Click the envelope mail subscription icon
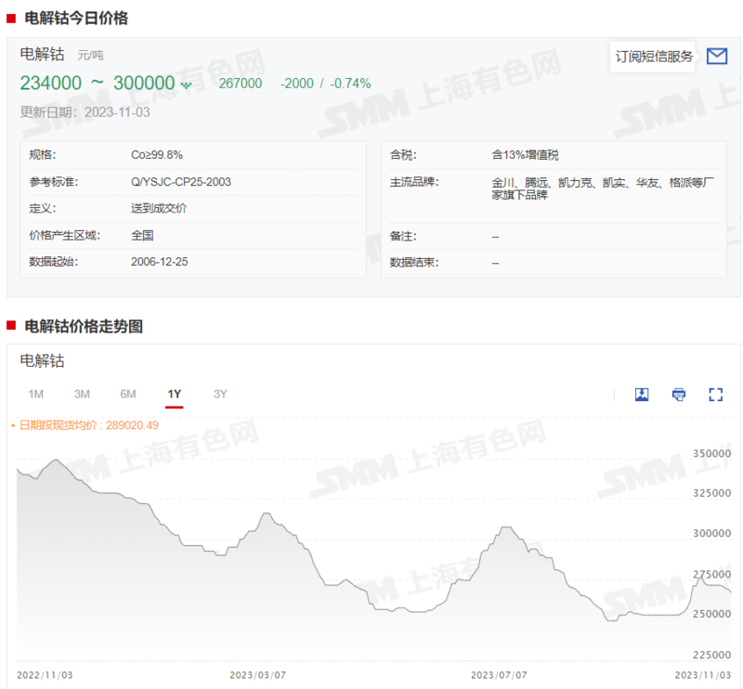This screenshot has height=689, width=743. coord(716,57)
